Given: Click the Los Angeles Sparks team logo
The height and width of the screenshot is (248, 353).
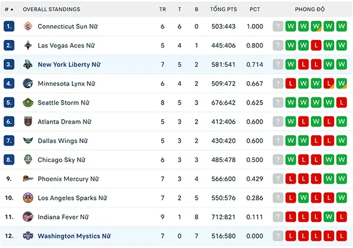Looking at the screenshot, I should pyautogui.click(x=28, y=198).
